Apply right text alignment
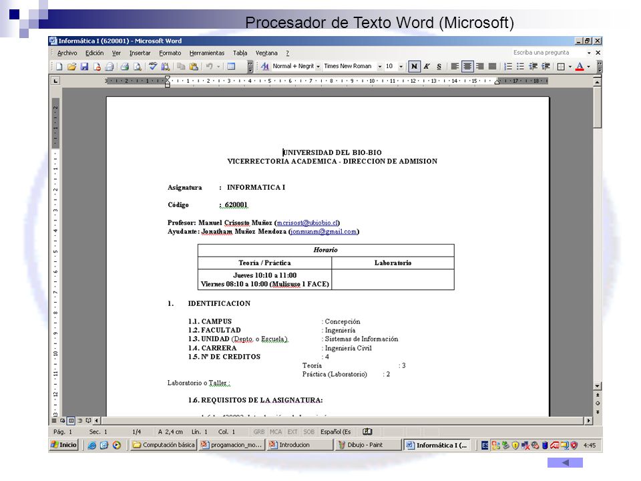Screen dimensions: 641x481 (x=480, y=66)
